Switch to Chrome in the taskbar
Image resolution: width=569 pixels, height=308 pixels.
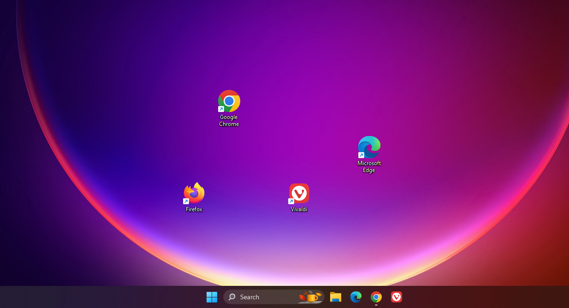[376, 297]
